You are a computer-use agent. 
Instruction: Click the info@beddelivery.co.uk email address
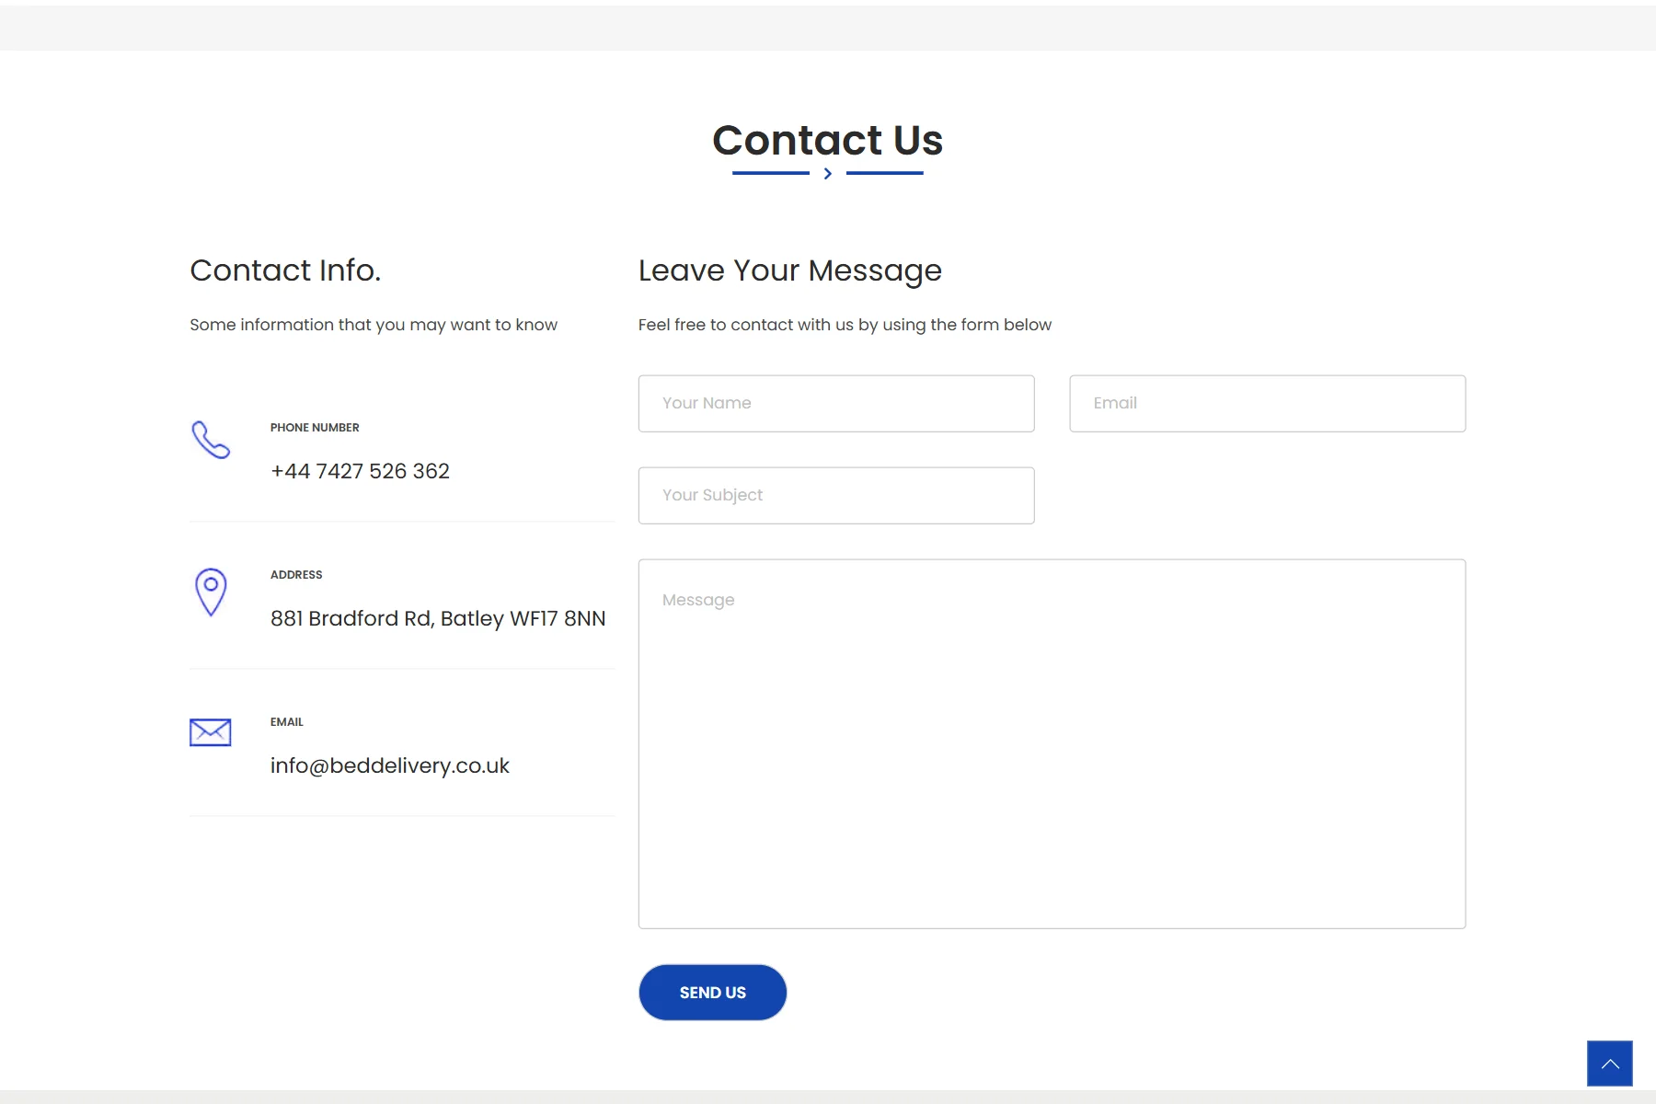tap(389, 765)
